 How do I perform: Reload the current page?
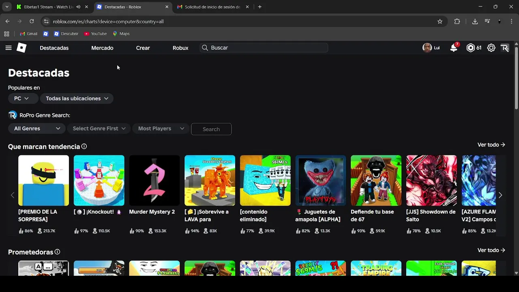pyautogui.click(x=32, y=21)
